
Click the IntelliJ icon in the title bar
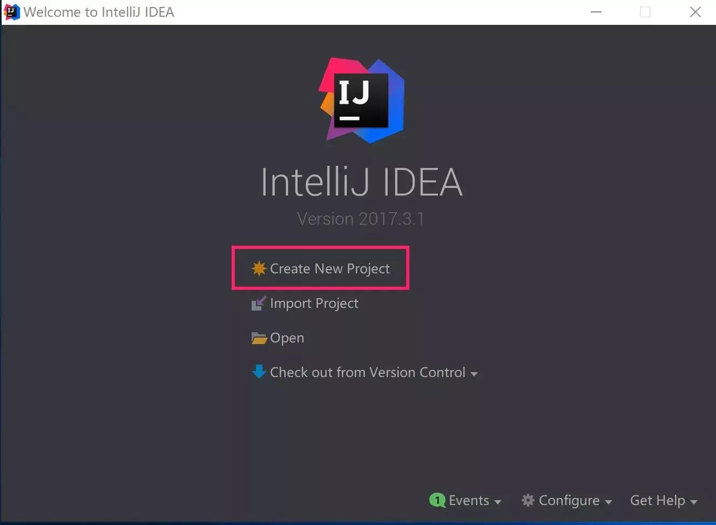point(11,12)
